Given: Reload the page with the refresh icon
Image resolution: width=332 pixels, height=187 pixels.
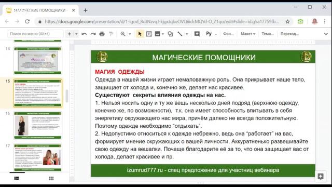Looking at the screenshot, I should pyautogui.click(x=27, y=21).
